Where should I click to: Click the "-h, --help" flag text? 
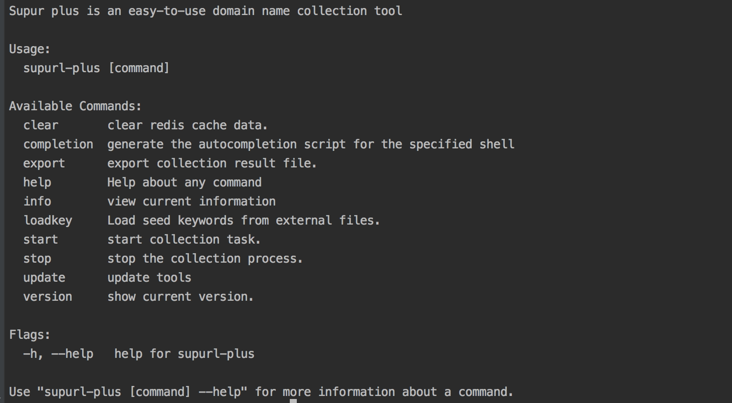58,354
